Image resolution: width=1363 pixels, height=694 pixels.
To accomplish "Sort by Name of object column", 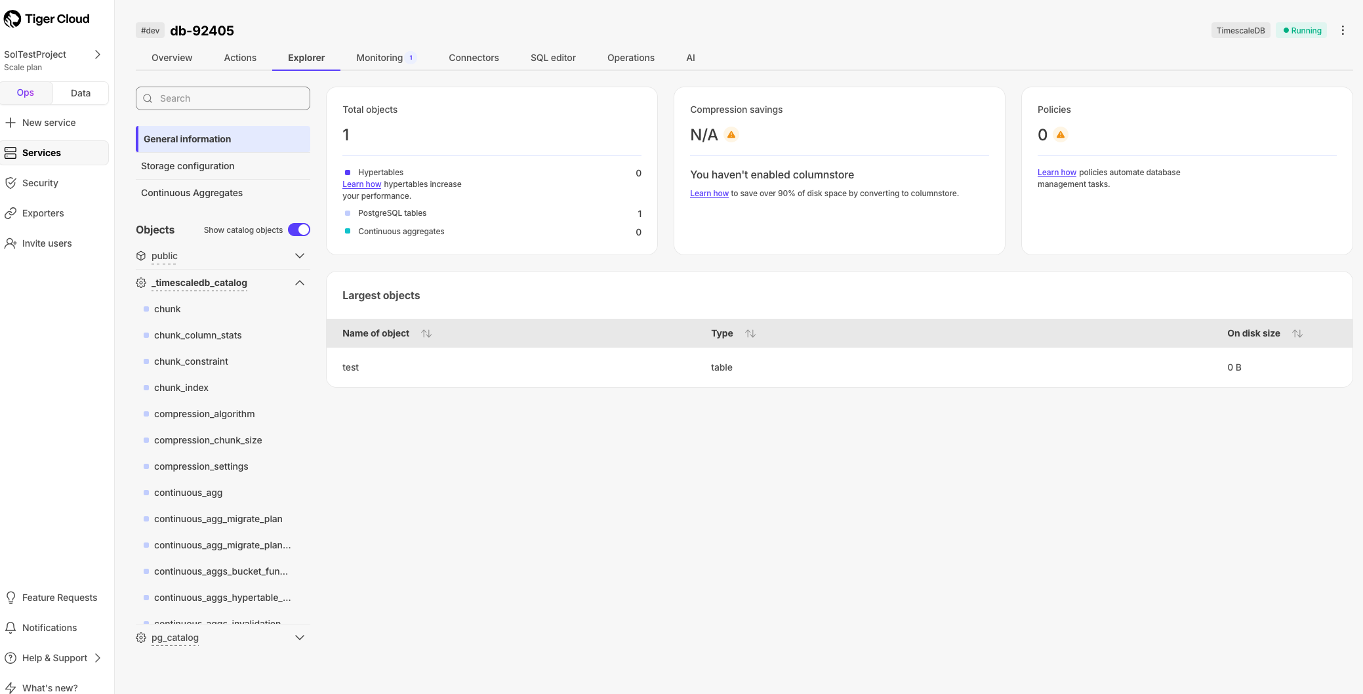I will [426, 333].
